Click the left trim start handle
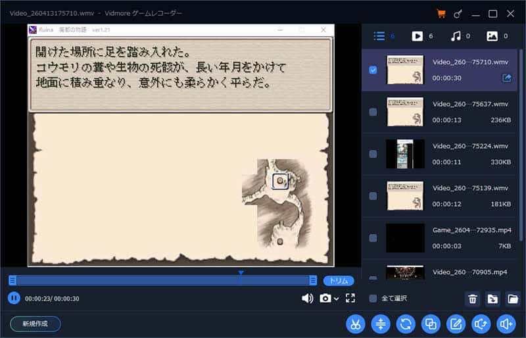Screen dimensions: 526x338 [12, 280]
